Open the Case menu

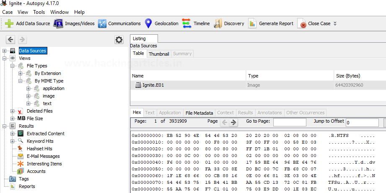pyautogui.click(x=8, y=12)
